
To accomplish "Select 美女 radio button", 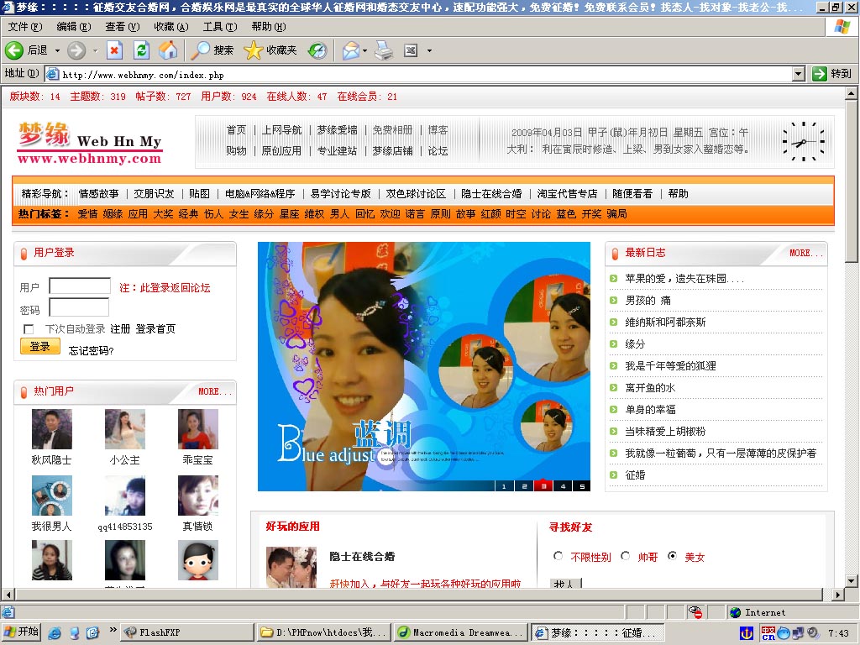I will coord(672,556).
